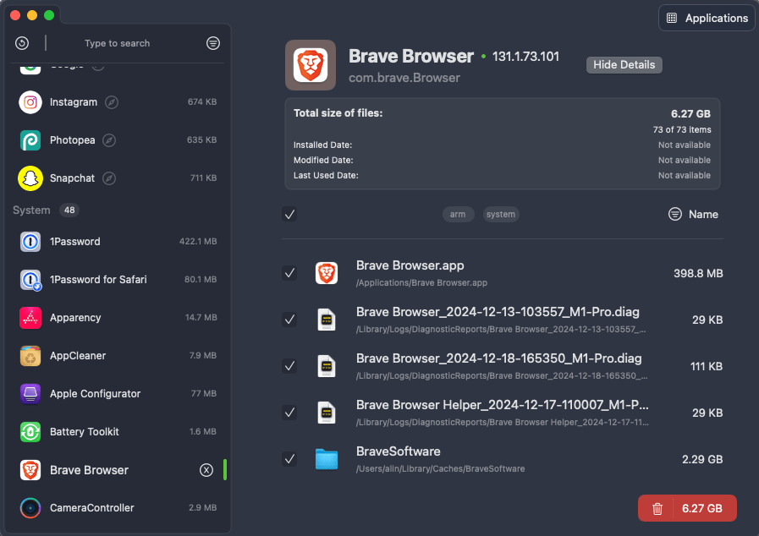The width and height of the screenshot is (759, 536).
Task: Click the arm tag
Action: click(x=458, y=214)
